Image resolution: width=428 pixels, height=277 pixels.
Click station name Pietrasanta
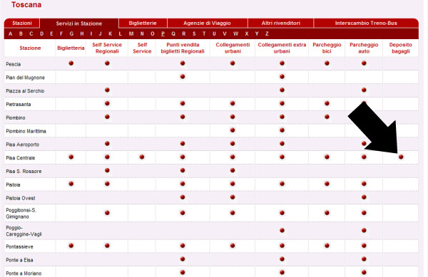click(19, 104)
